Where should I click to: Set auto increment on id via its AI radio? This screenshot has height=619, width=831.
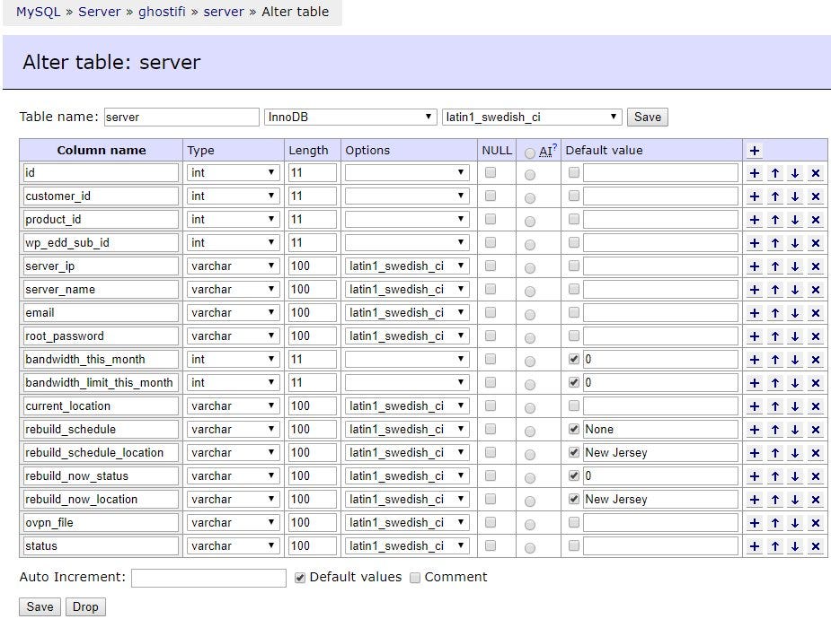(x=531, y=172)
